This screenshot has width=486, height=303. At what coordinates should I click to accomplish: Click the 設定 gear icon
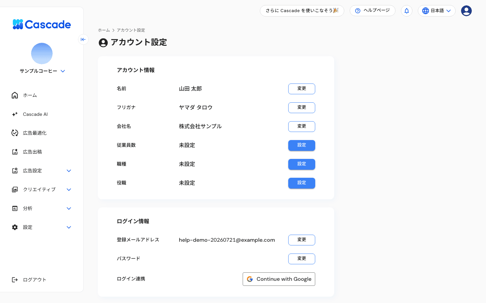[15, 227]
